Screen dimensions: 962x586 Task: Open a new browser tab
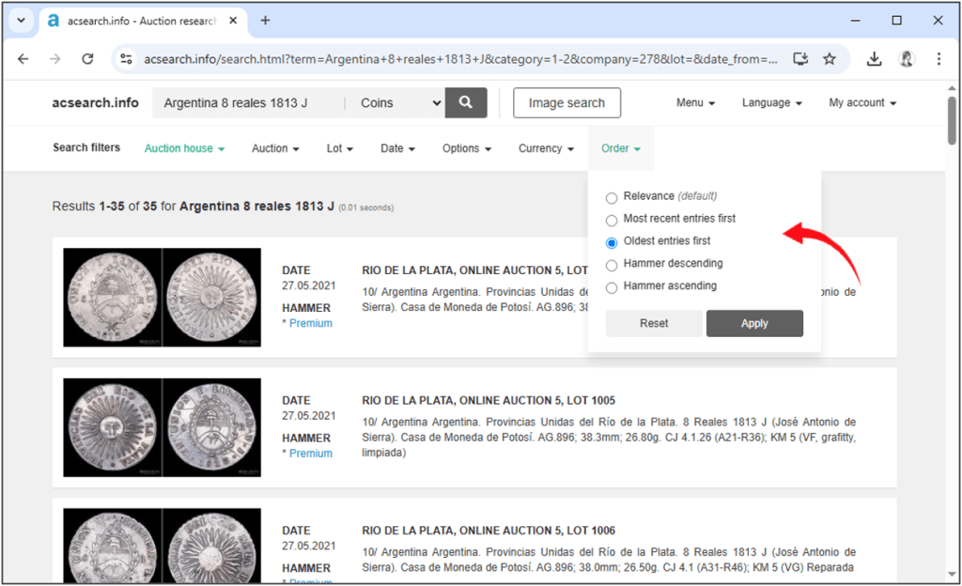point(265,21)
